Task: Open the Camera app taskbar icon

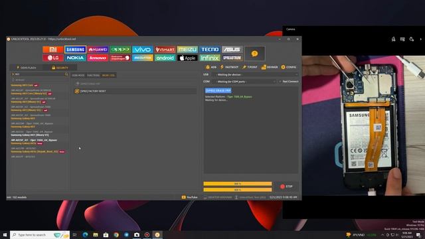Action: pos(137,234)
